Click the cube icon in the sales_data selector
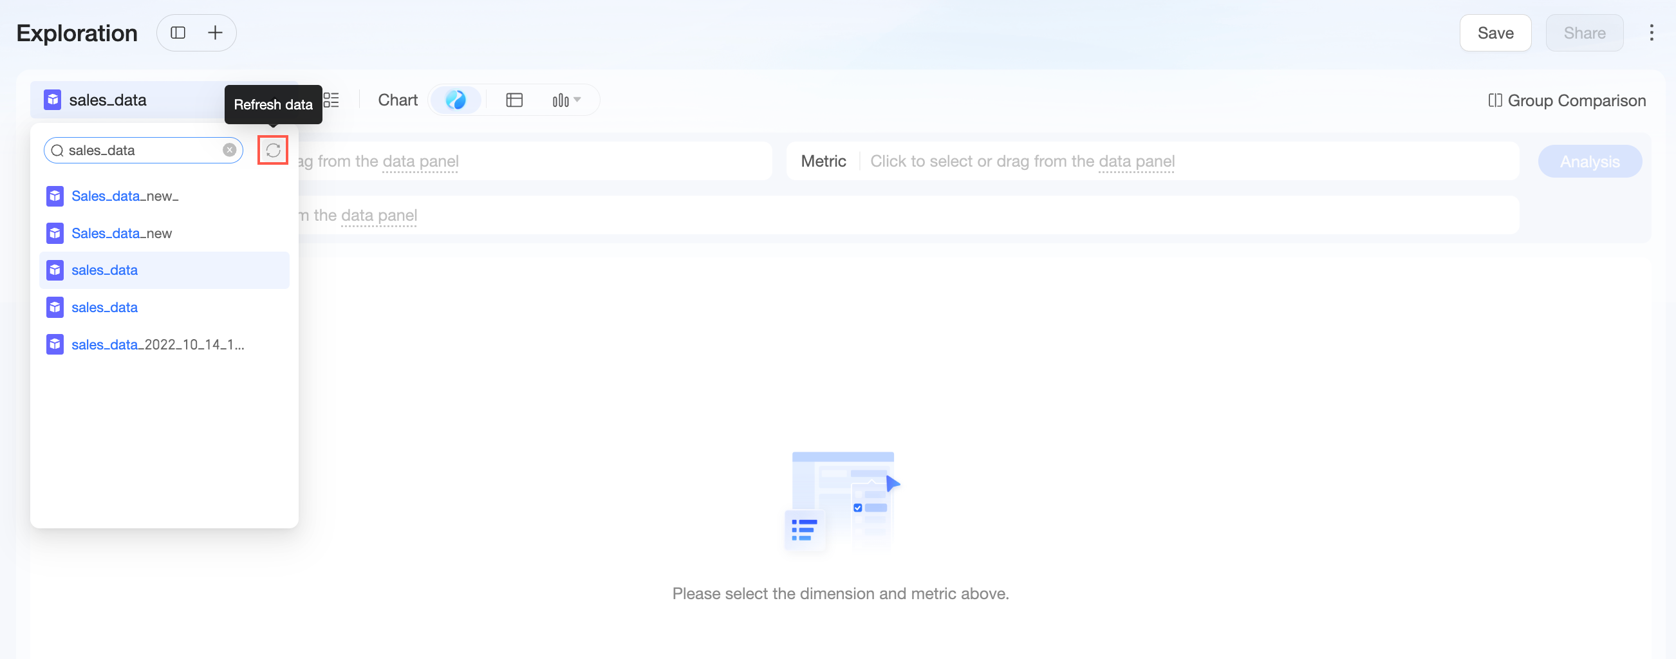This screenshot has width=1676, height=659. click(x=53, y=100)
